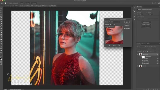
Task: Open blending options for Find Edges filter
Action: click(x=158, y=59)
